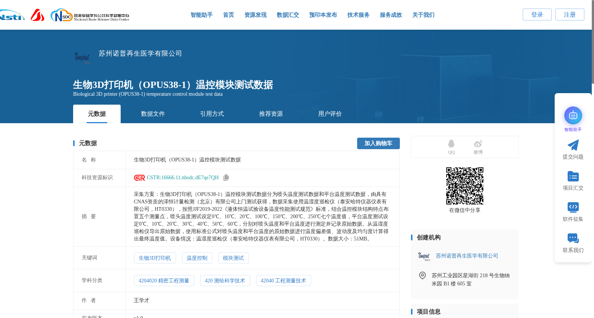Open 服务成效 navigation item
This screenshot has height=318, width=594.
391,15
